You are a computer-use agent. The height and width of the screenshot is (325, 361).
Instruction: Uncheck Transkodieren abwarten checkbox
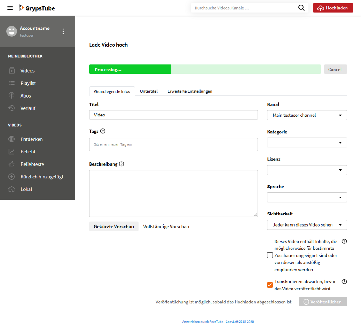pyautogui.click(x=270, y=285)
